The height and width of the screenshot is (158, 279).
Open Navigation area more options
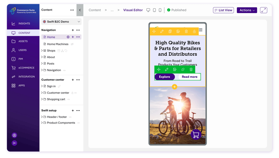coord(78,30)
